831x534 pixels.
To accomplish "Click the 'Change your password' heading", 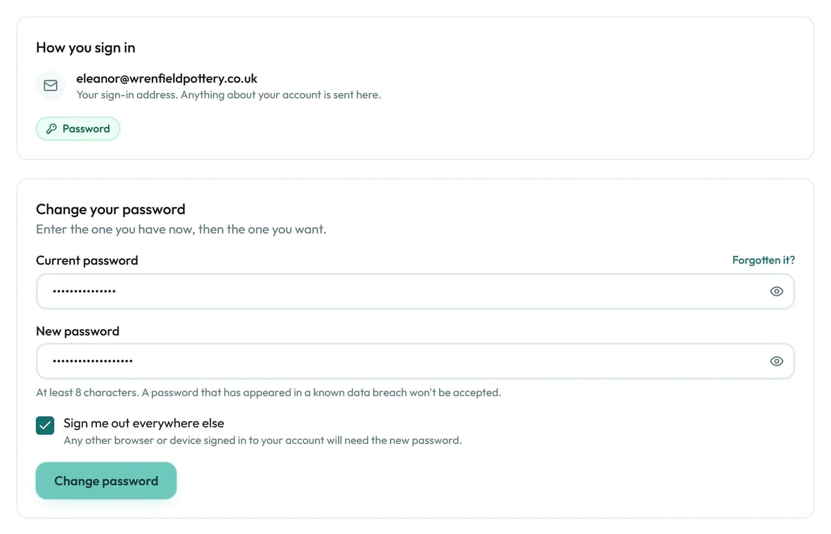I will pos(111,209).
